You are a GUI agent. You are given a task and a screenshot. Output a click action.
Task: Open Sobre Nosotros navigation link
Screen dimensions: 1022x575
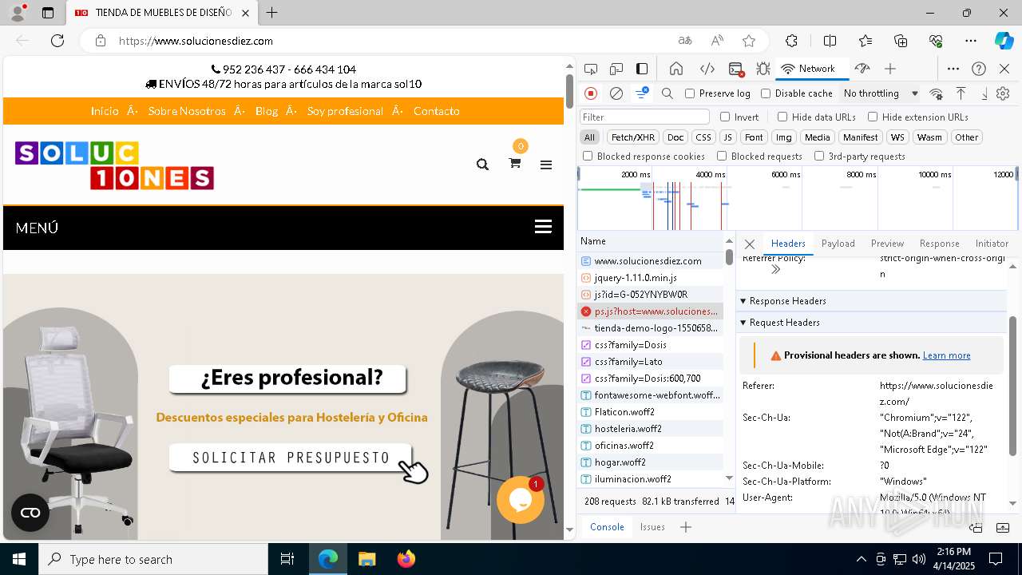click(x=187, y=111)
